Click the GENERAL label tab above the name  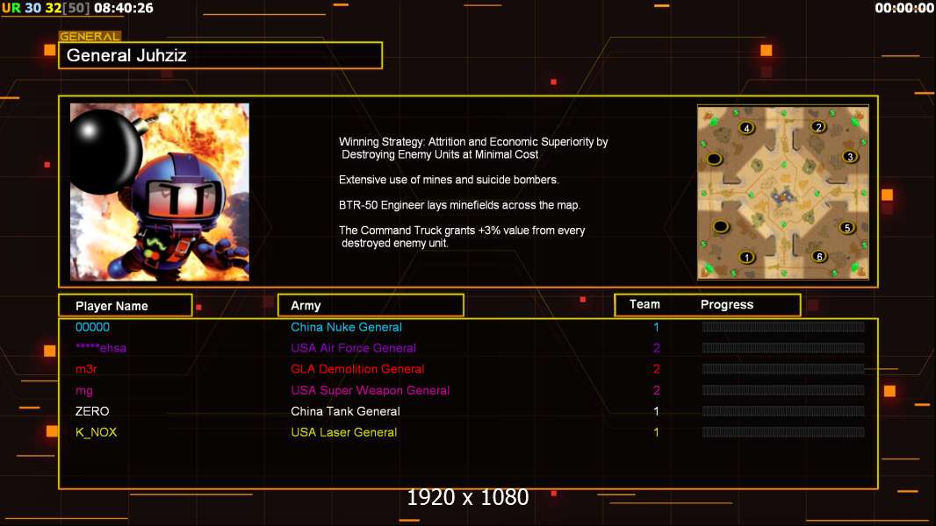point(90,36)
